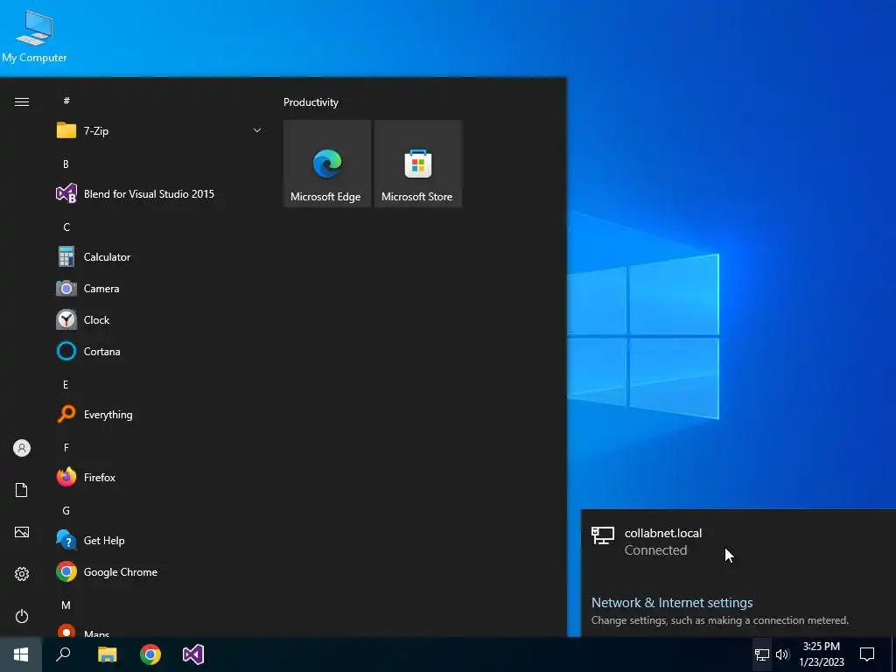Open Google Chrome from the taskbar
Image resolution: width=896 pixels, height=672 pixels.
coord(150,654)
